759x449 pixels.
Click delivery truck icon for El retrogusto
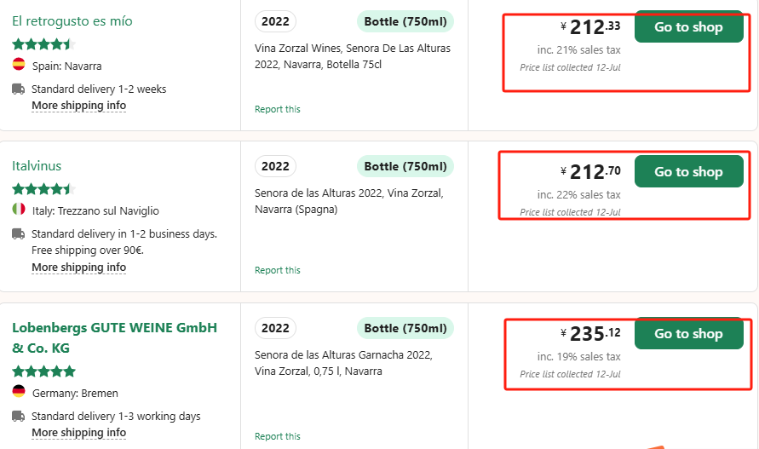[x=19, y=89]
